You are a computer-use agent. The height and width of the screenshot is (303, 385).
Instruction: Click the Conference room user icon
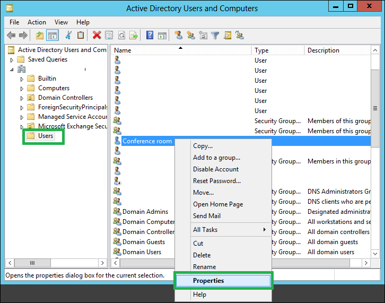tap(117, 141)
